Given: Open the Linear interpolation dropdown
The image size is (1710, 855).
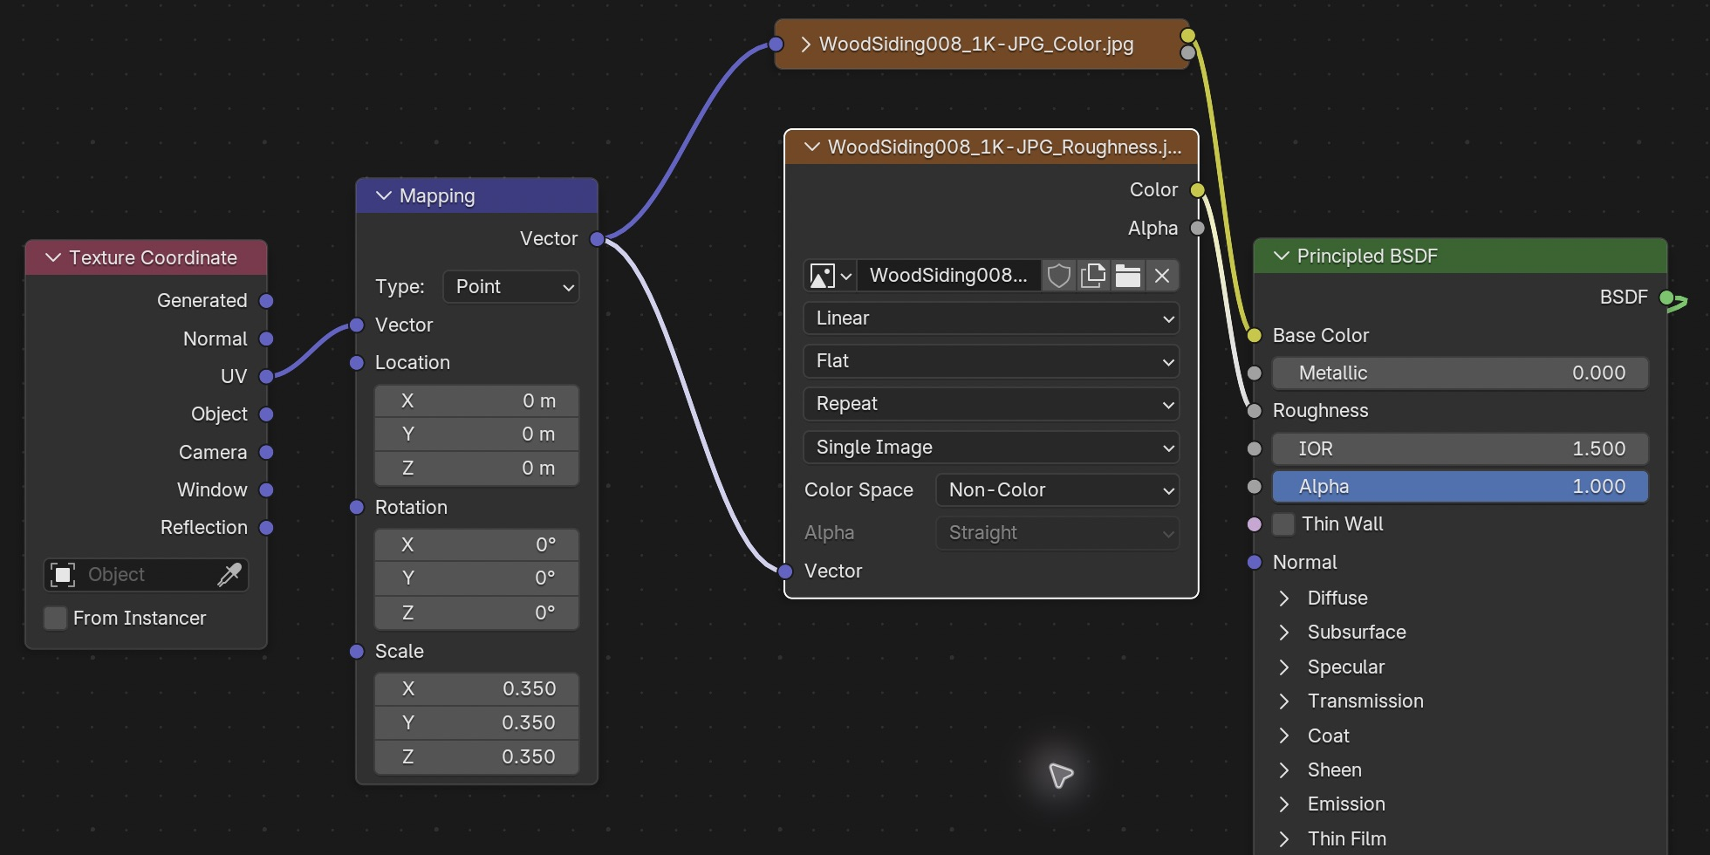Looking at the screenshot, I should pyautogui.click(x=991, y=318).
